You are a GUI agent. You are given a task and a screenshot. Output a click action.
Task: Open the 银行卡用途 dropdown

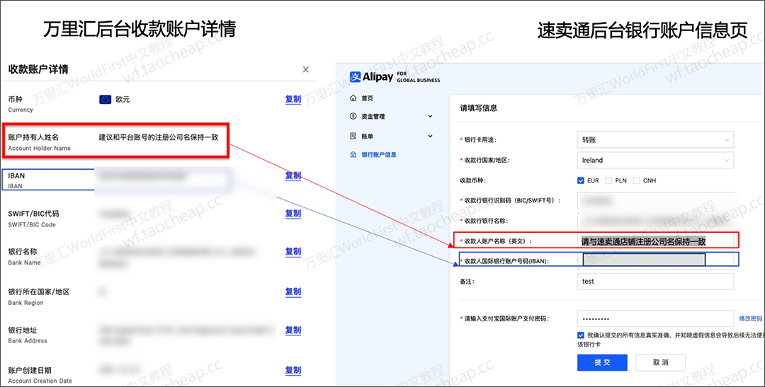click(x=655, y=140)
